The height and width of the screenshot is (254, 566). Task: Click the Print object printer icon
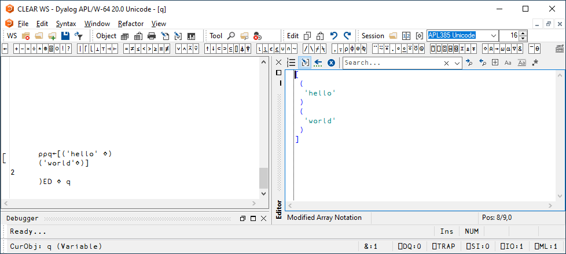coord(152,36)
